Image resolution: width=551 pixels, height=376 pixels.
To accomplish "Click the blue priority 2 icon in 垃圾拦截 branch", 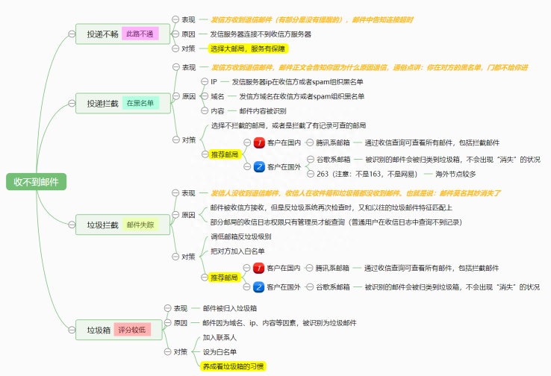I will click(258, 286).
